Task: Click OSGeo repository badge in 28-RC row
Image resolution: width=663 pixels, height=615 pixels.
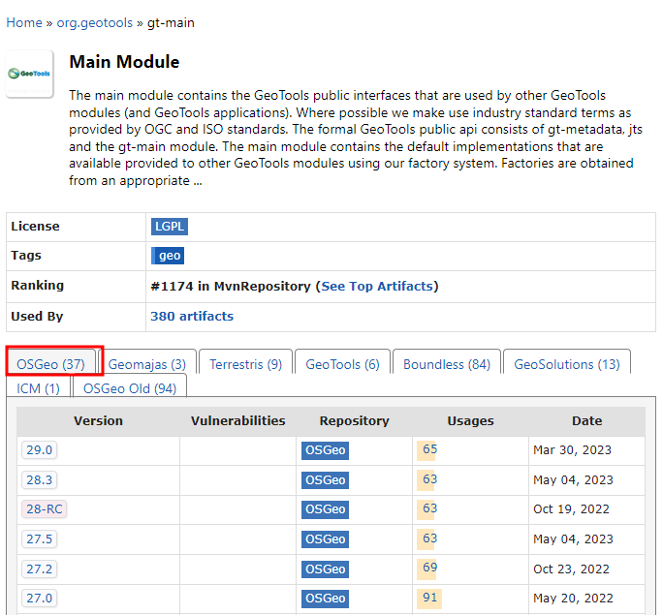Action: 325,509
